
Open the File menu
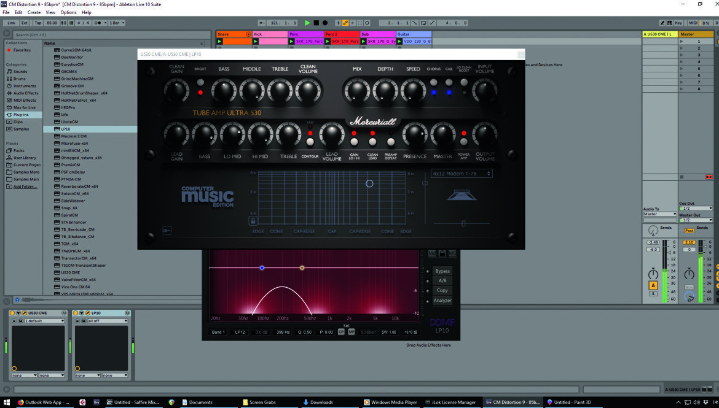click(x=6, y=12)
